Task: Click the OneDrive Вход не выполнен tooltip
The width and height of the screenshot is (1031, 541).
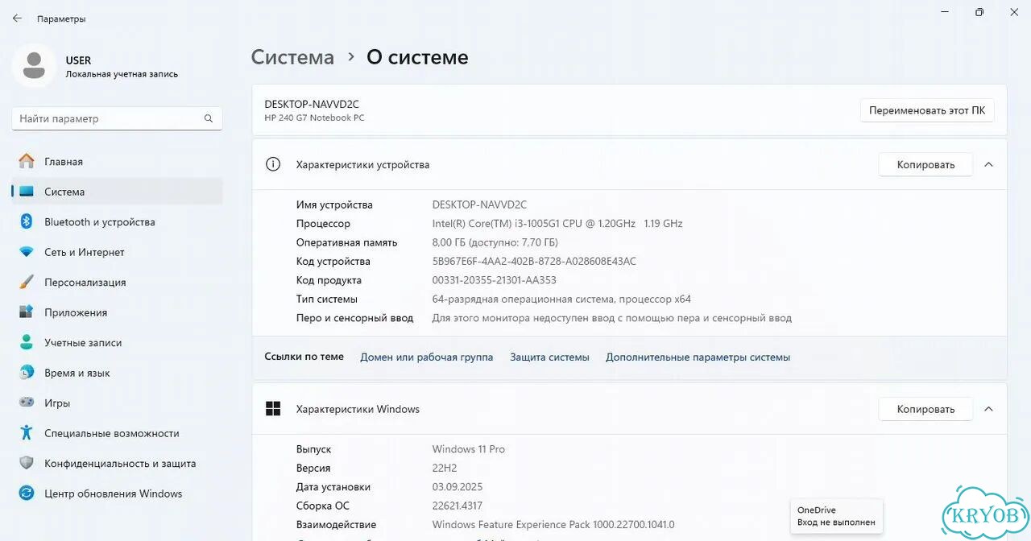Action: pos(836,516)
